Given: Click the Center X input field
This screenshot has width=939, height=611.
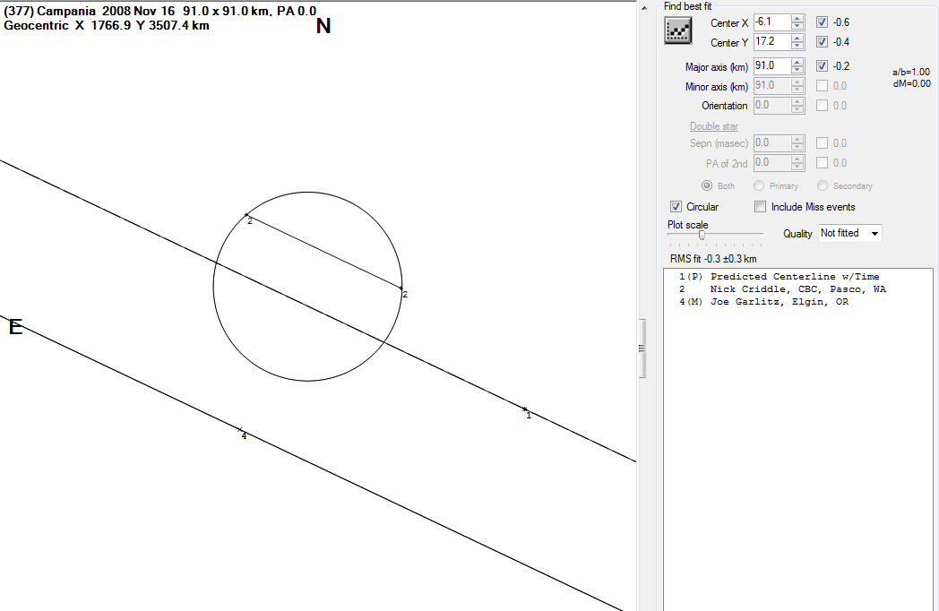Looking at the screenshot, I should tap(772, 22).
